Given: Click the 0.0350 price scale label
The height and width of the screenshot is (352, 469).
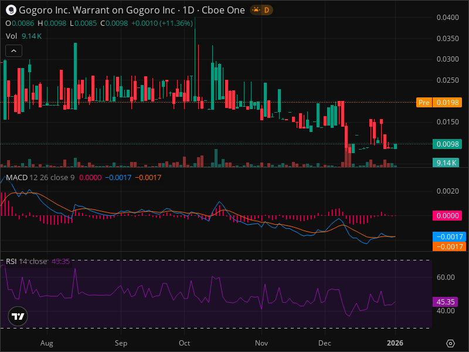Looking at the screenshot, I should 448,38.
